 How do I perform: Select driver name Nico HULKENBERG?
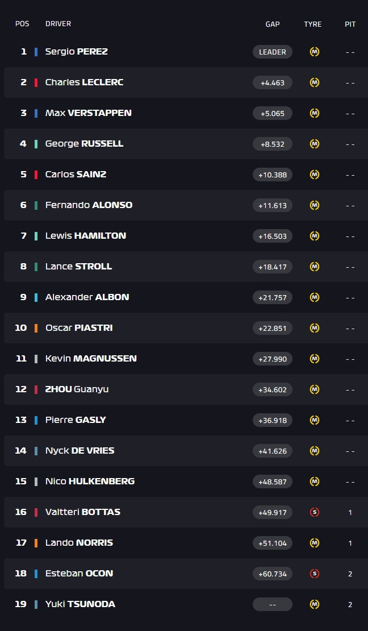tap(90, 481)
